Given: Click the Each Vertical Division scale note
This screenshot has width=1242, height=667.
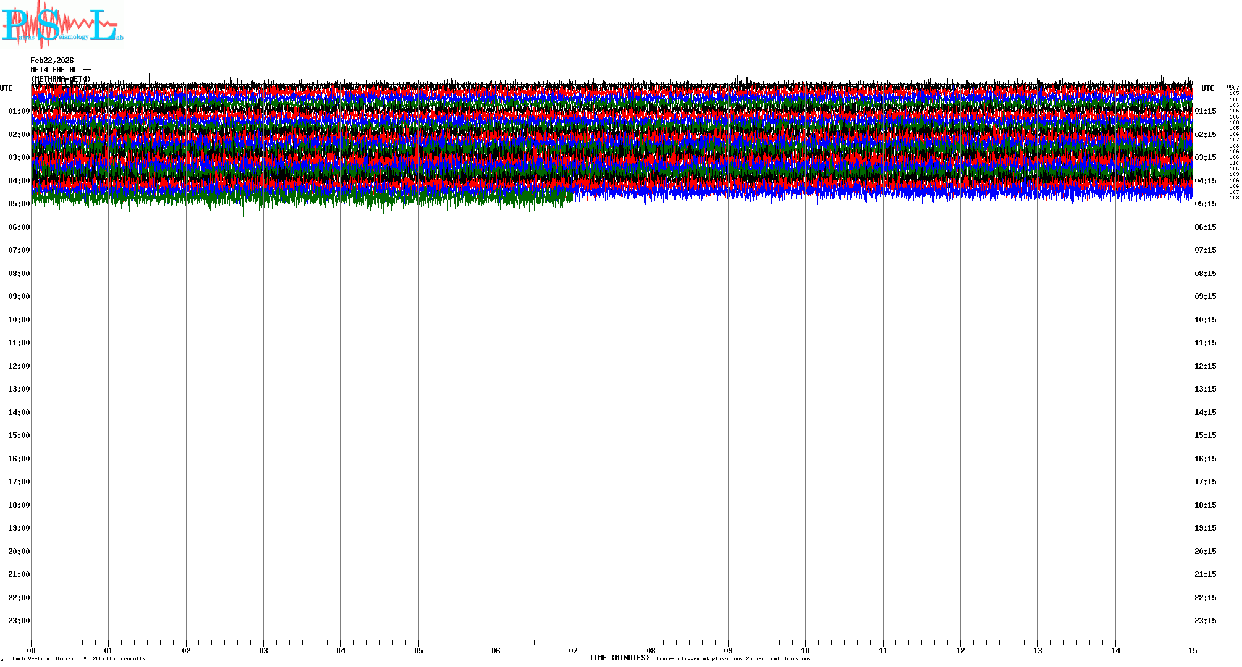Looking at the screenshot, I should 78,658.
